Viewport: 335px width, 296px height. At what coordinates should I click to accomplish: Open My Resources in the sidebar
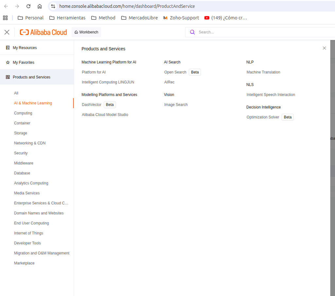click(x=37, y=48)
